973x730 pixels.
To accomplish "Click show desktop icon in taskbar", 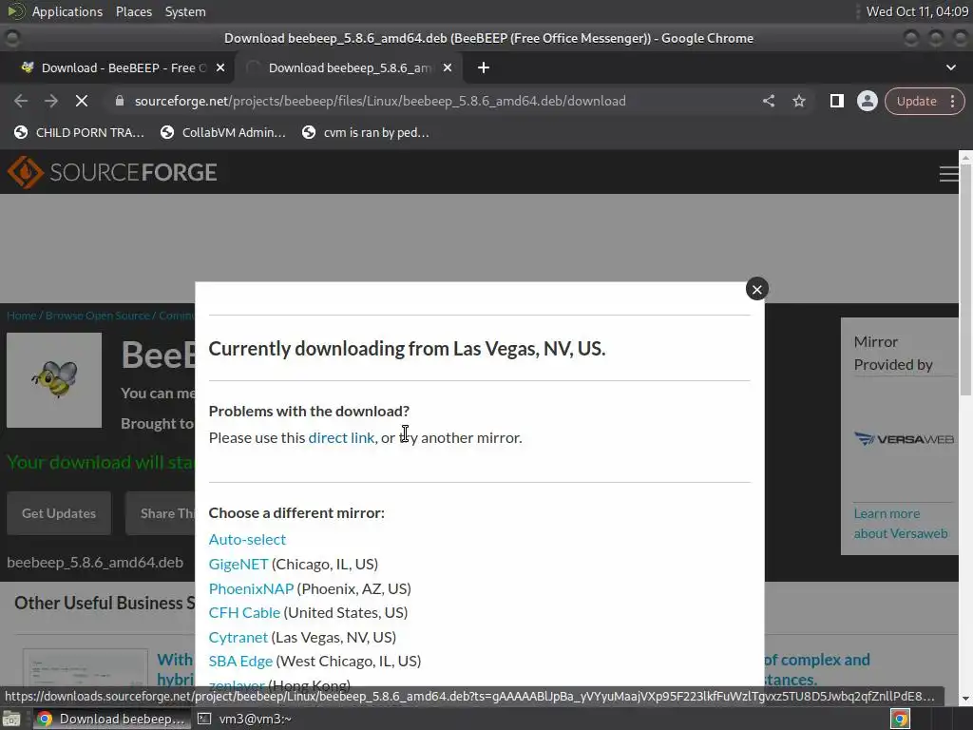I will 11,720.
